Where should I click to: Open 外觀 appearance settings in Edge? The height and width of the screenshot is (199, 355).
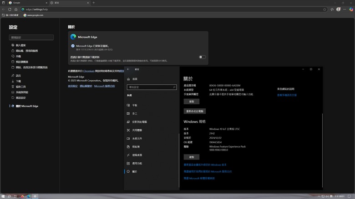pos(16,56)
